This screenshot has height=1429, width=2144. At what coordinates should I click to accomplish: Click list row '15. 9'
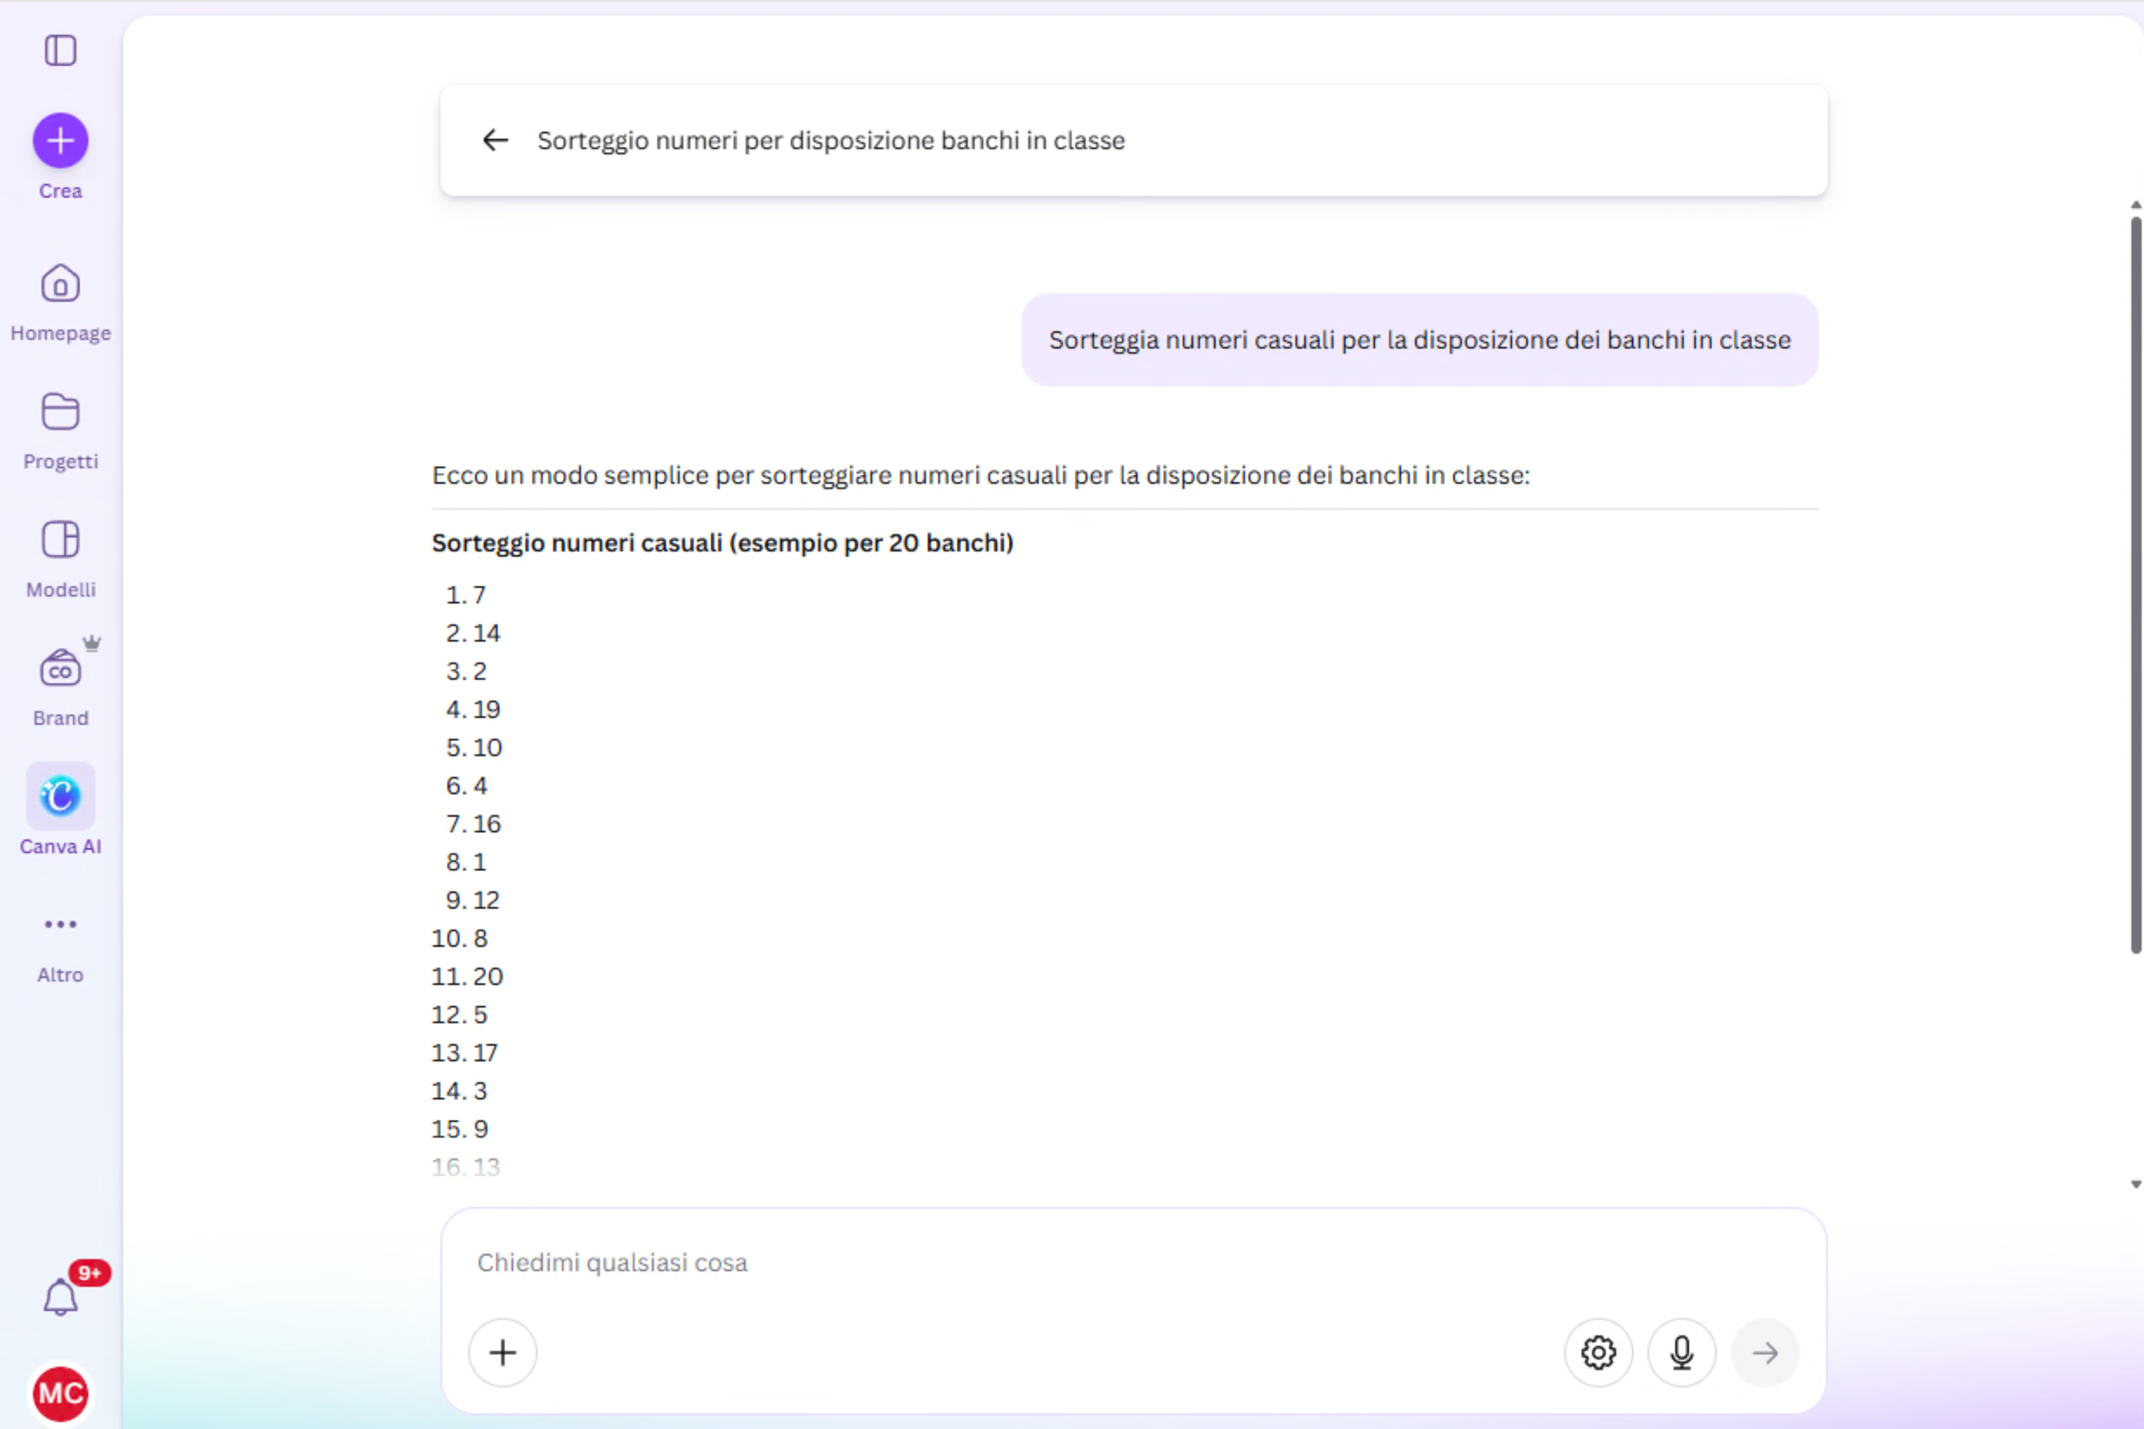point(459,1129)
